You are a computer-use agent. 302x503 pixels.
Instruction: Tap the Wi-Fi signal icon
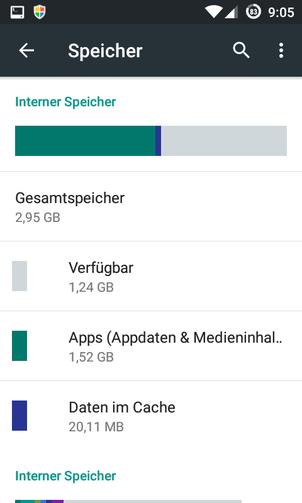coord(213,12)
